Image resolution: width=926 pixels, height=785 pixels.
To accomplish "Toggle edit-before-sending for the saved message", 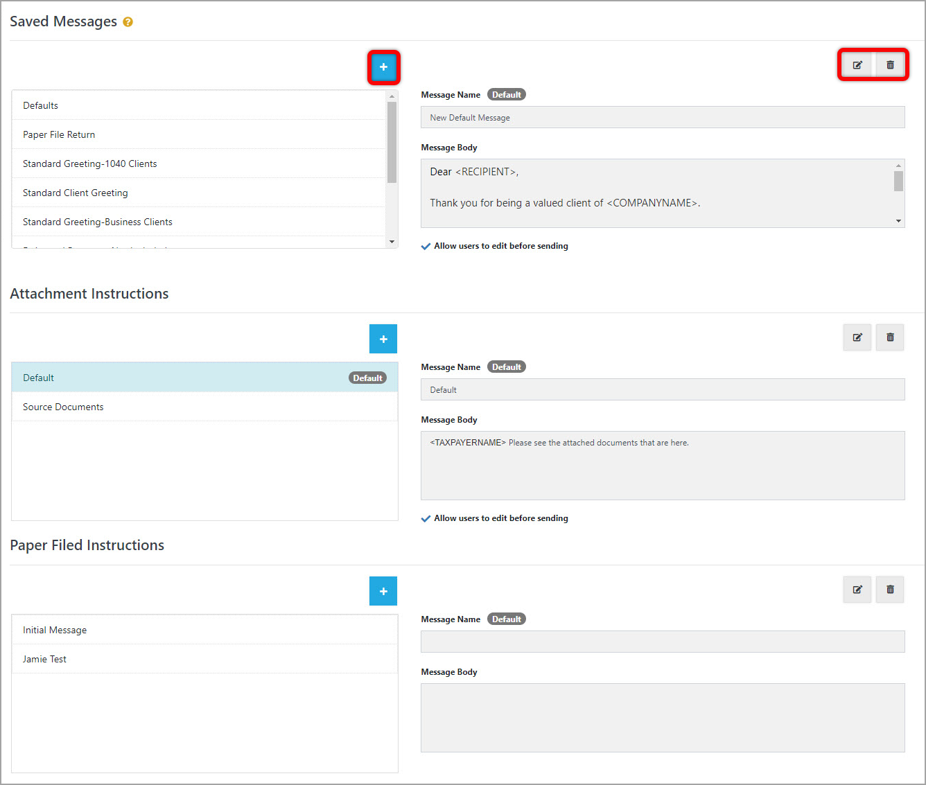I will click(x=426, y=246).
